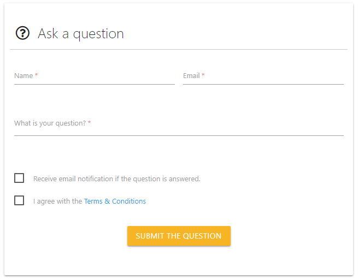This screenshot has width=358, height=279.
Task: Click the underline of the Email field
Action: tap(263, 85)
